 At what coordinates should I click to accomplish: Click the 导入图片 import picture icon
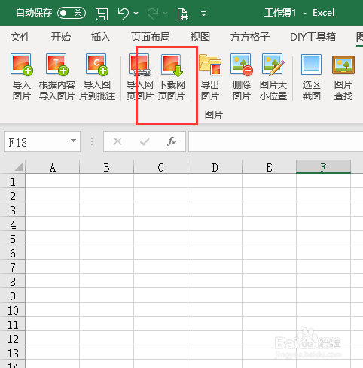pyautogui.click(x=22, y=77)
